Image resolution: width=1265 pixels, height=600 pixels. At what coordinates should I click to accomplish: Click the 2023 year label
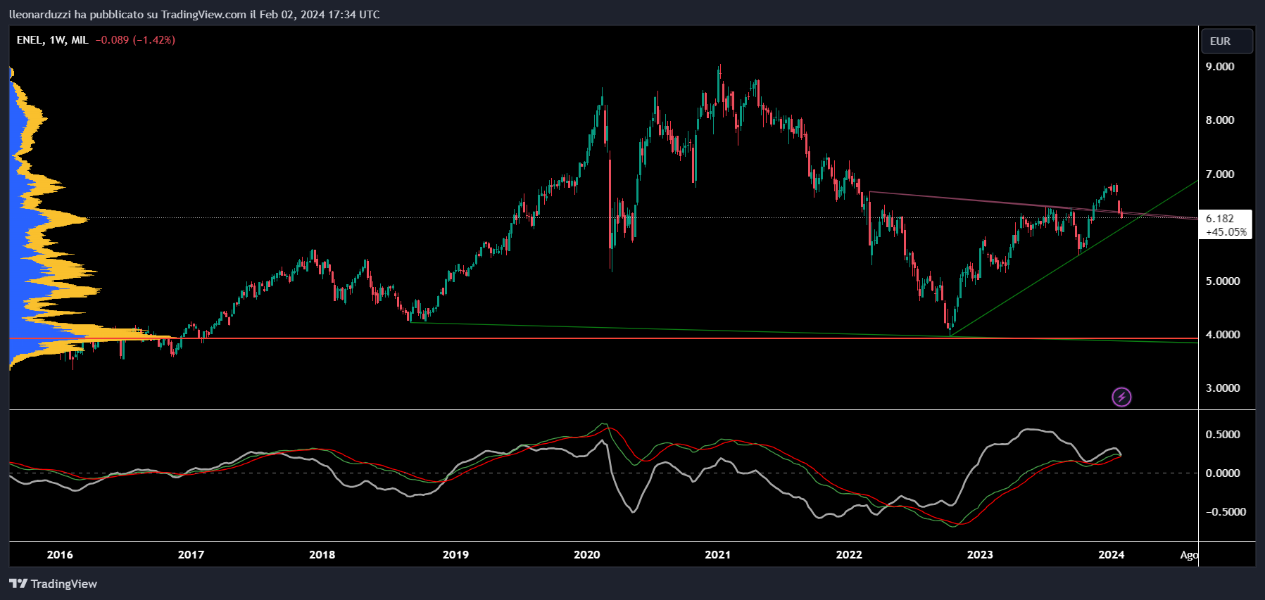tap(980, 555)
